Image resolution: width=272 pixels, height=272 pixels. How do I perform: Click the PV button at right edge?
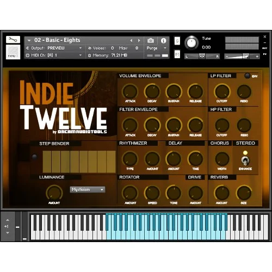(x=265, y=54)
